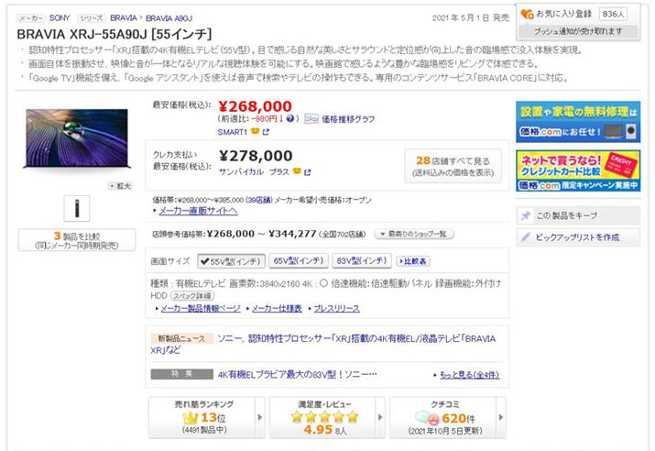Click the 拡大 enlarge image button
This screenshot has height=451, width=655.
[x=120, y=186]
